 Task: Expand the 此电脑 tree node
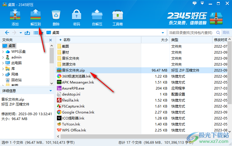pos(3,63)
